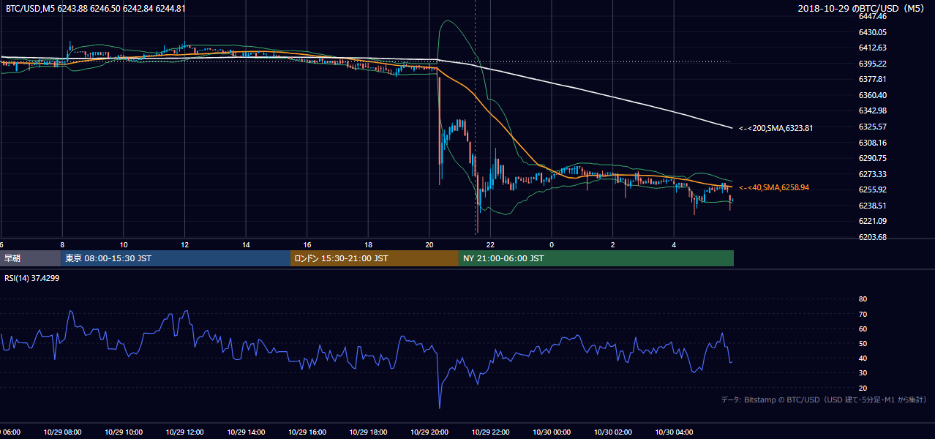Click the 2018-10-29 BTC/USD (M5) chart title
935x439 pixels.
(863, 9)
